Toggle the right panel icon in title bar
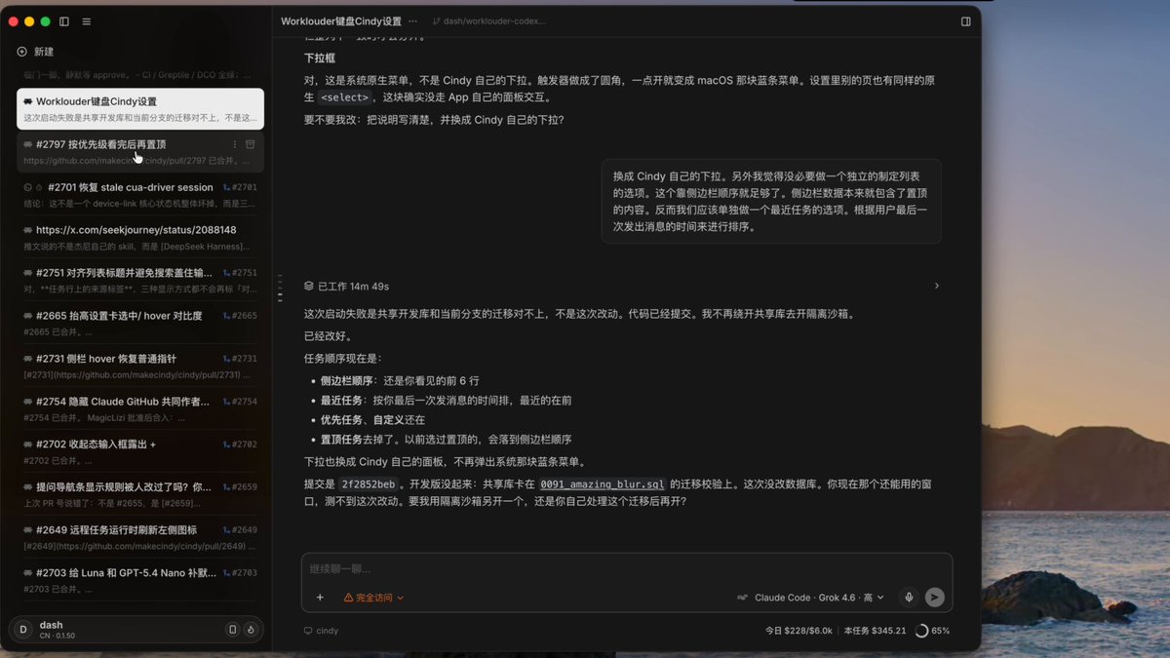Viewport: 1170px width, 658px height. coord(965,21)
